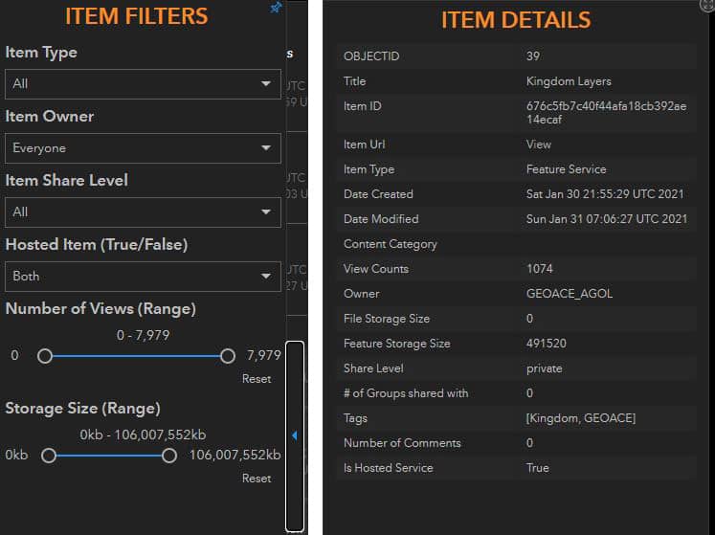Open the Item Owner dropdown showing Everyone
Image resolution: width=715 pixels, height=535 pixels.
(x=143, y=148)
